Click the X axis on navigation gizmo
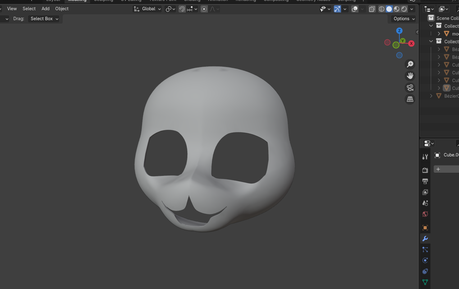 coord(411,44)
